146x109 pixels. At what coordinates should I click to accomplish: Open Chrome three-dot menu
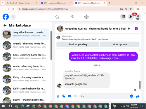coord(143,9)
